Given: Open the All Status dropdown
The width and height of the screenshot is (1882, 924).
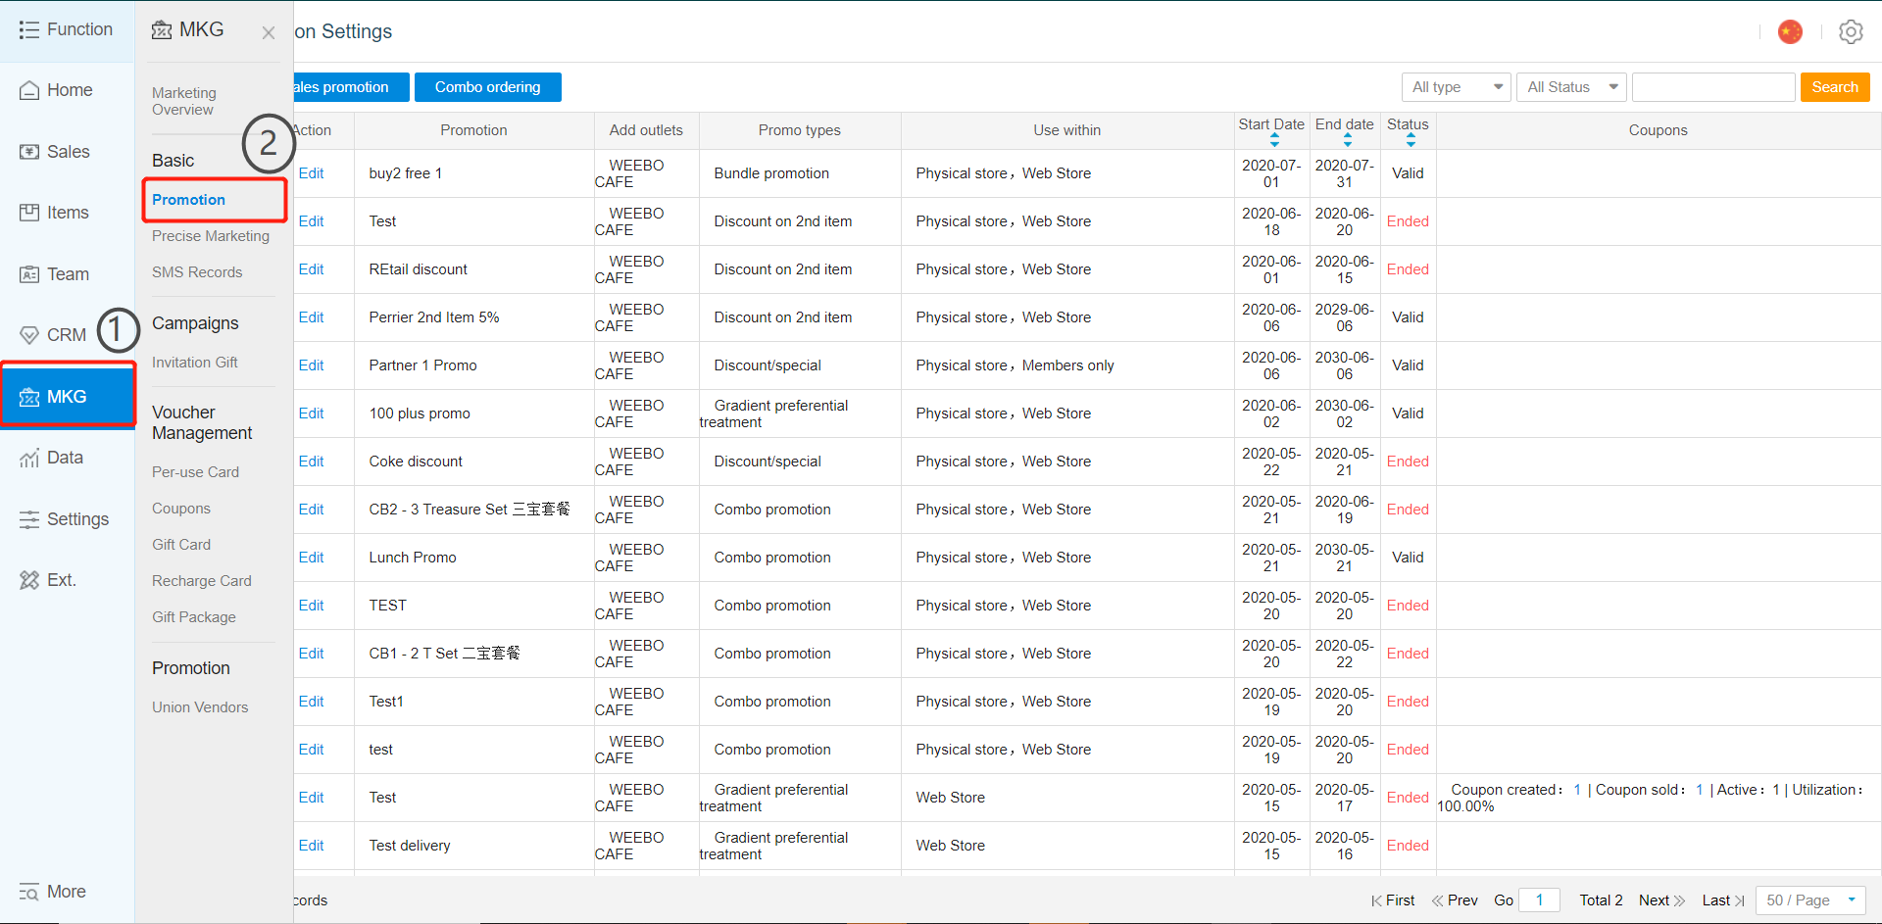Looking at the screenshot, I should point(1571,87).
